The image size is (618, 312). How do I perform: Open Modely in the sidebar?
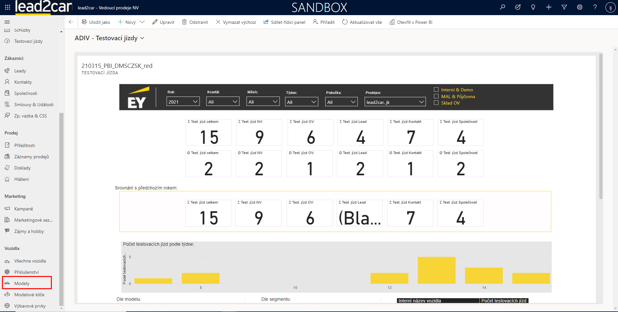tap(22, 283)
